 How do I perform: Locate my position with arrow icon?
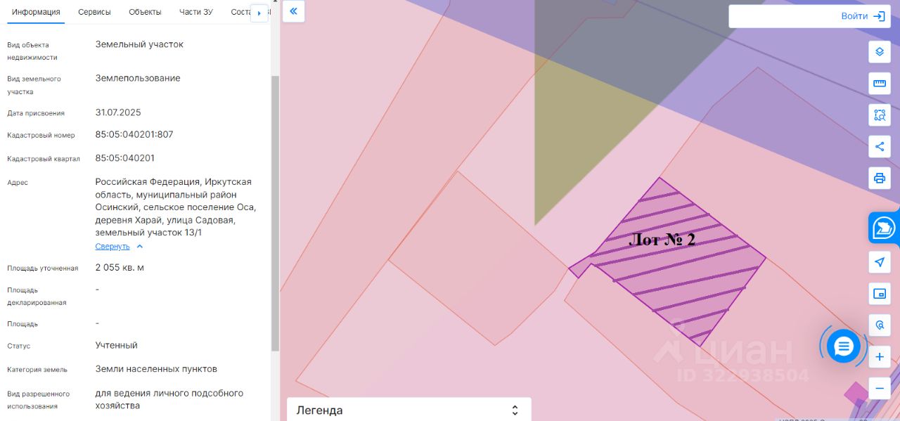pyautogui.click(x=879, y=262)
